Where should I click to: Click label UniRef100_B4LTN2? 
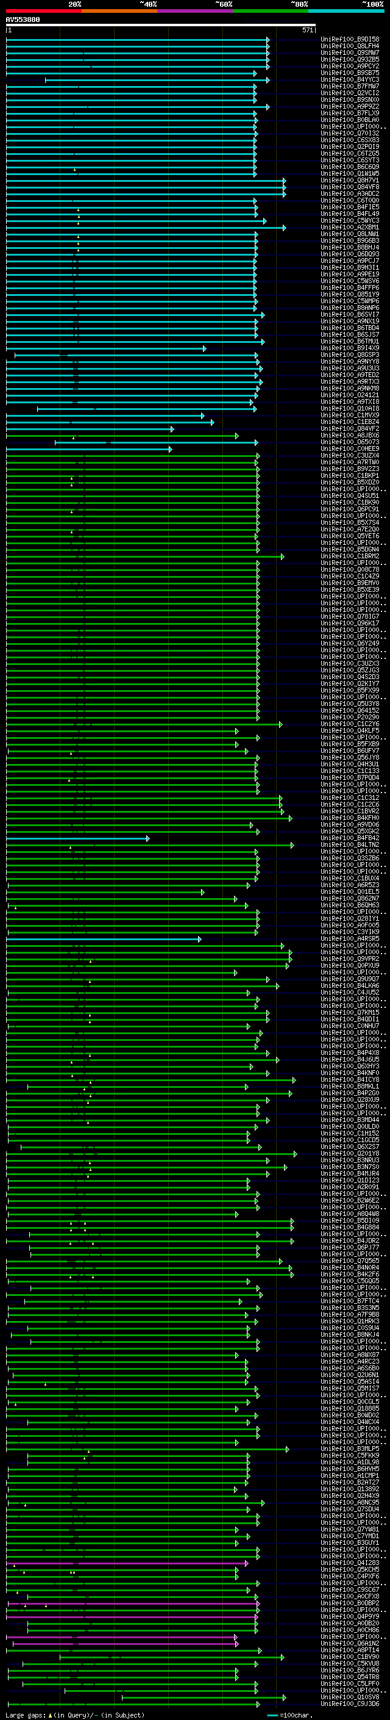click(350, 844)
